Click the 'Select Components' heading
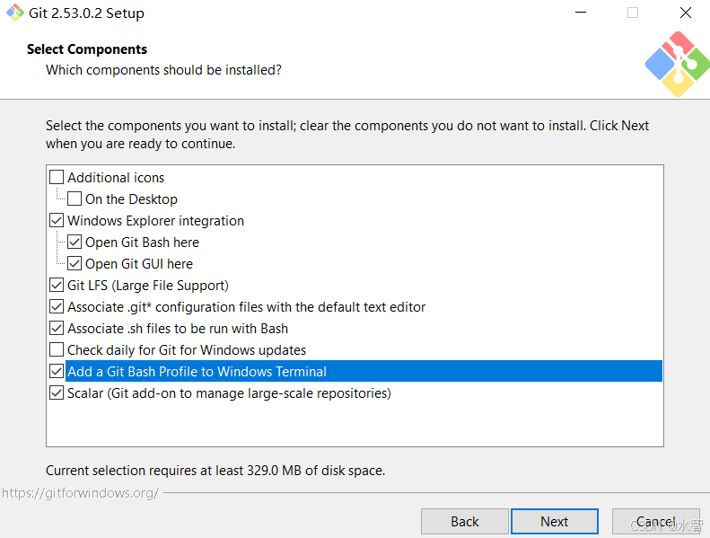The width and height of the screenshot is (710, 538). (x=87, y=49)
